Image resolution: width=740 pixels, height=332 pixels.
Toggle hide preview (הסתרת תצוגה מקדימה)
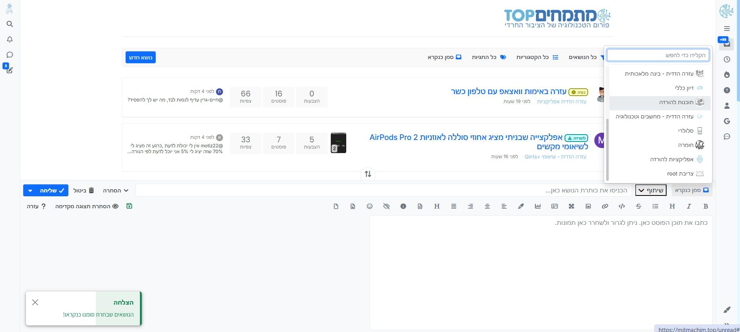[87, 206]
